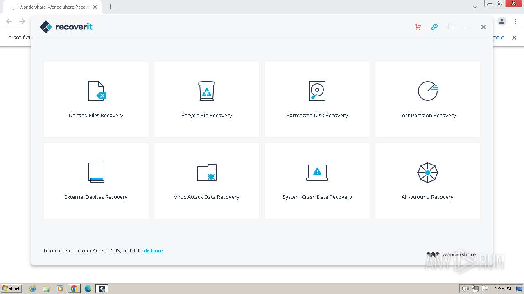This screenshot has height=294, width=524.
Task: Open the shopping cart to buy Recoverit
Action: coord(418,27)
